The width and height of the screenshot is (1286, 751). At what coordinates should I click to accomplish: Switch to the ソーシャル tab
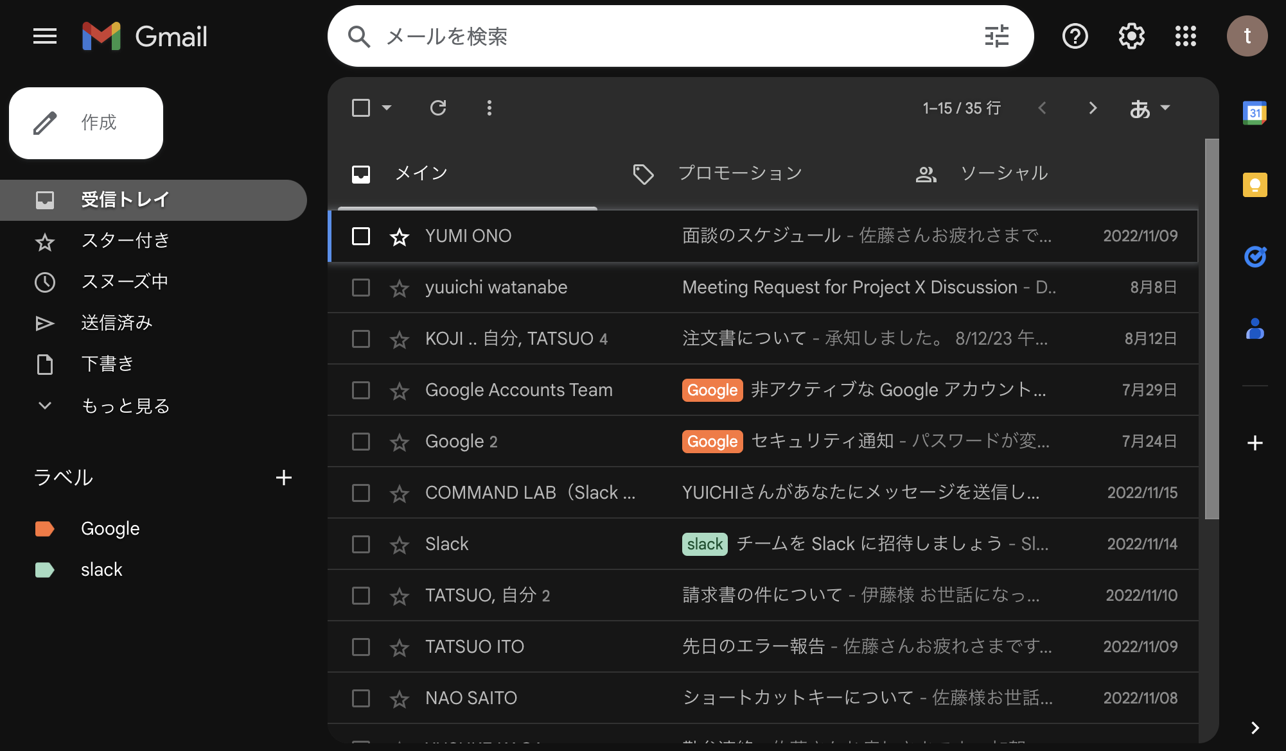tap(1003, 173)
